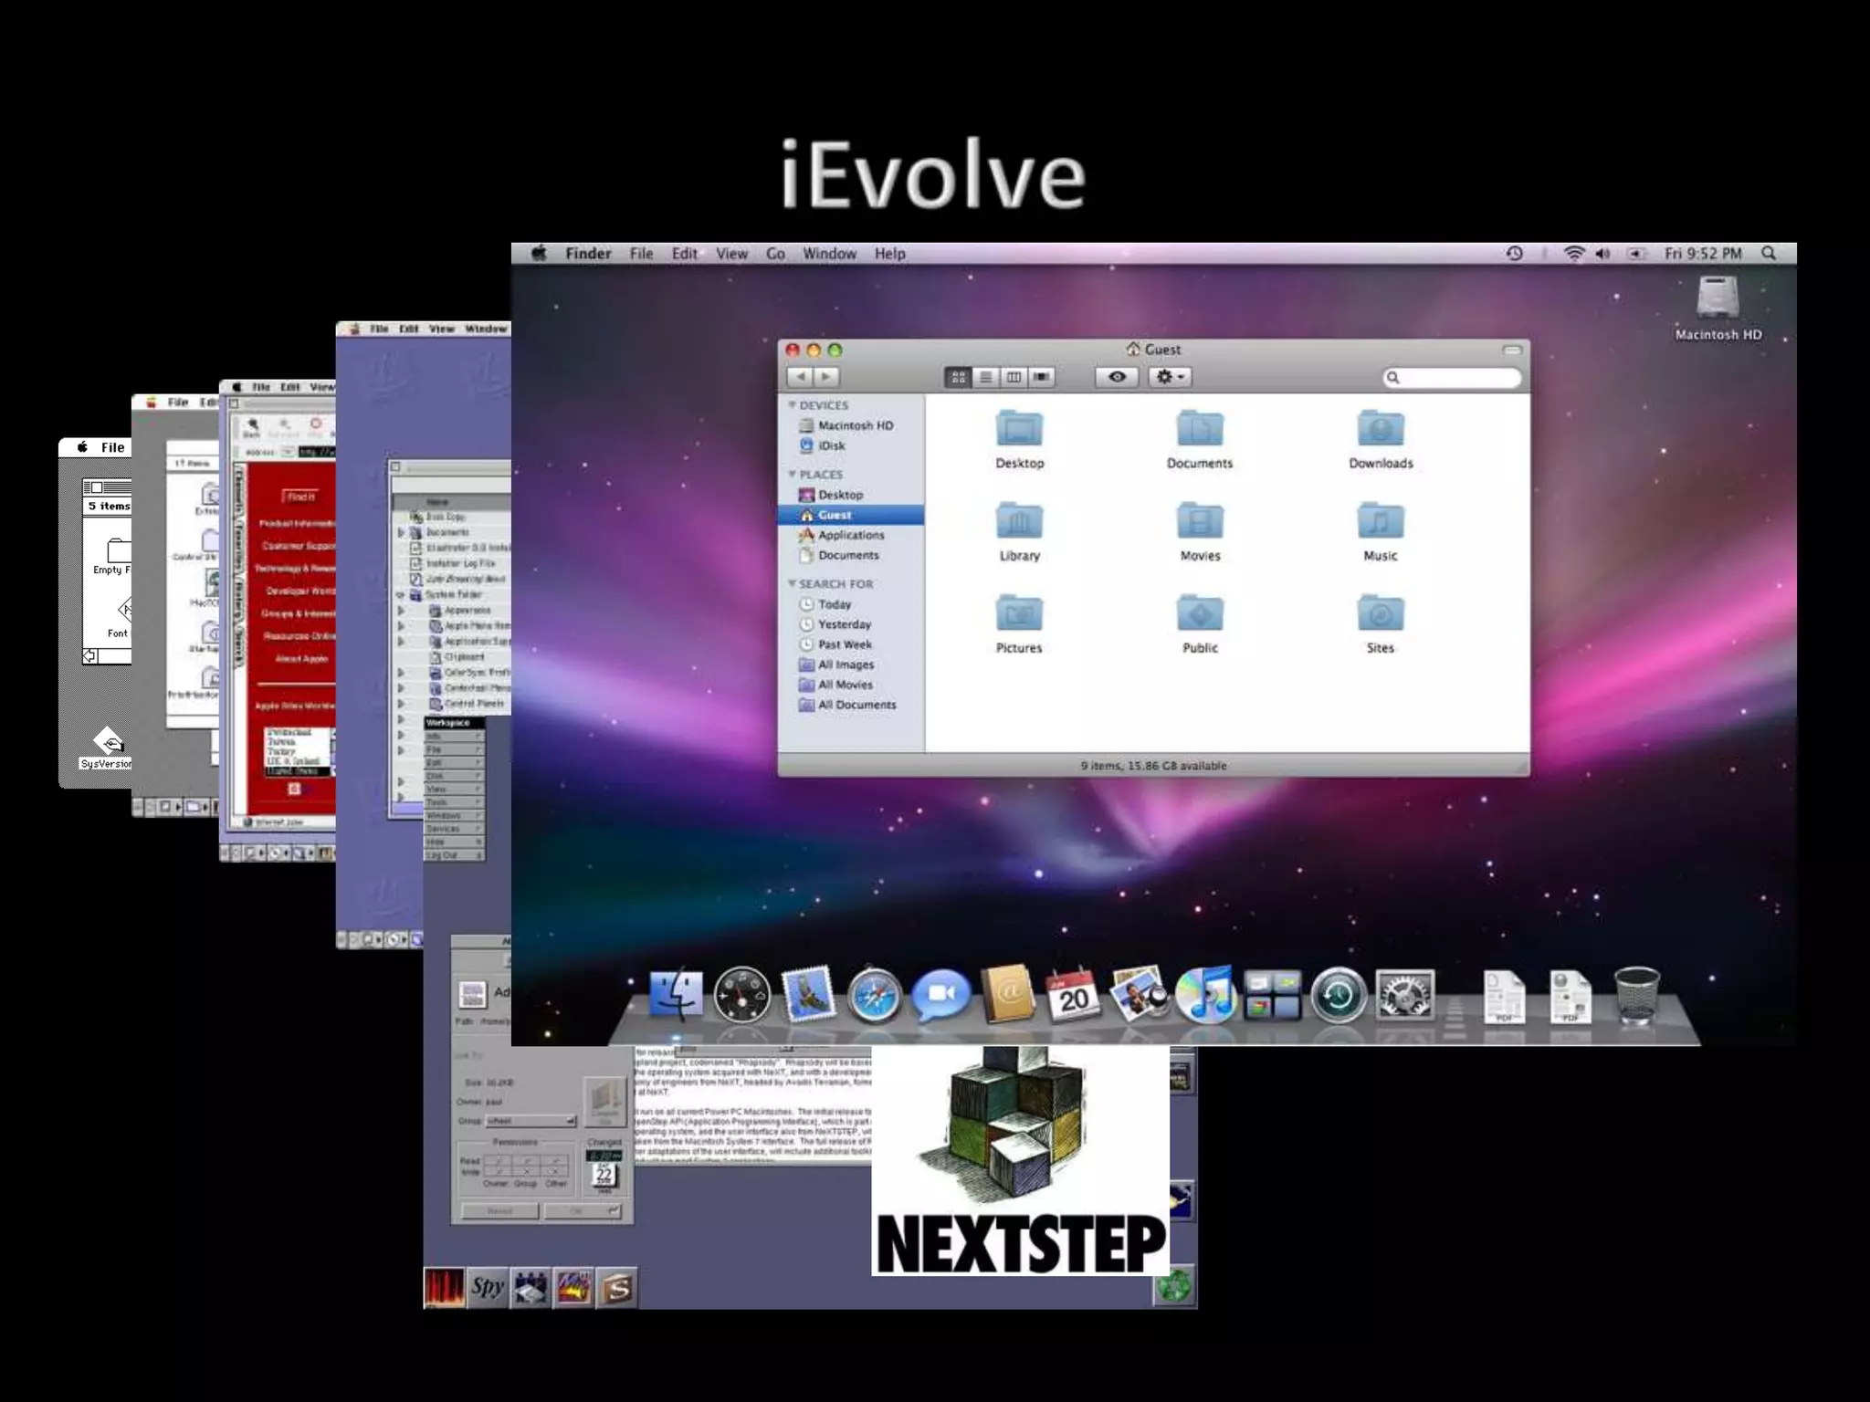This screenshot has height=1402, width=1870.
Task: Switch Finder window to icon view
Action: tap(958, 377)
